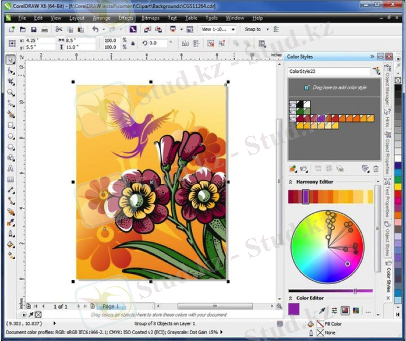Screen dimensions: 406x341
Task: Click the Fill Color indicator in status bar
Action: pos(320,324)
